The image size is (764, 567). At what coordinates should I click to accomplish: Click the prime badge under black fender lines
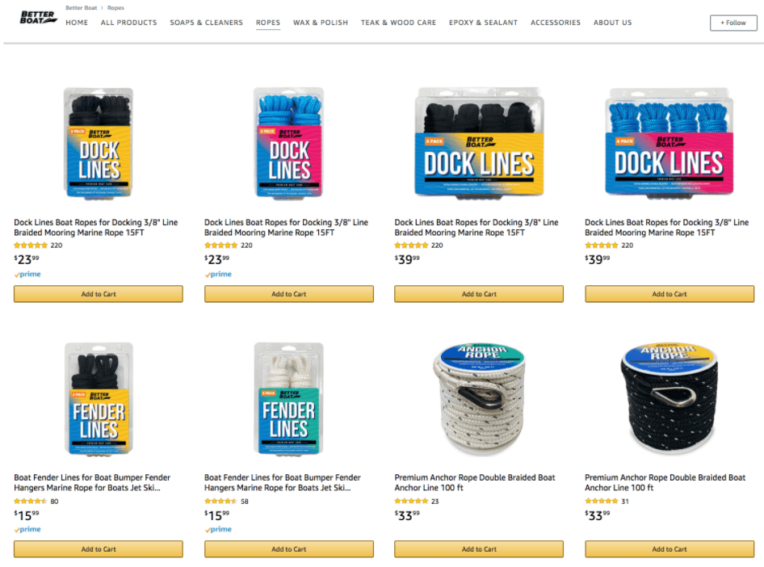point(27,530)
